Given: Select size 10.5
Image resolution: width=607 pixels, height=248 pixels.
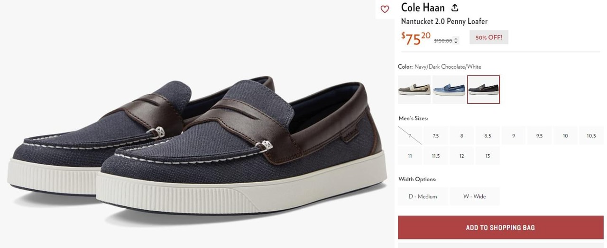Looking at the screenshot, I should [591, 136].
